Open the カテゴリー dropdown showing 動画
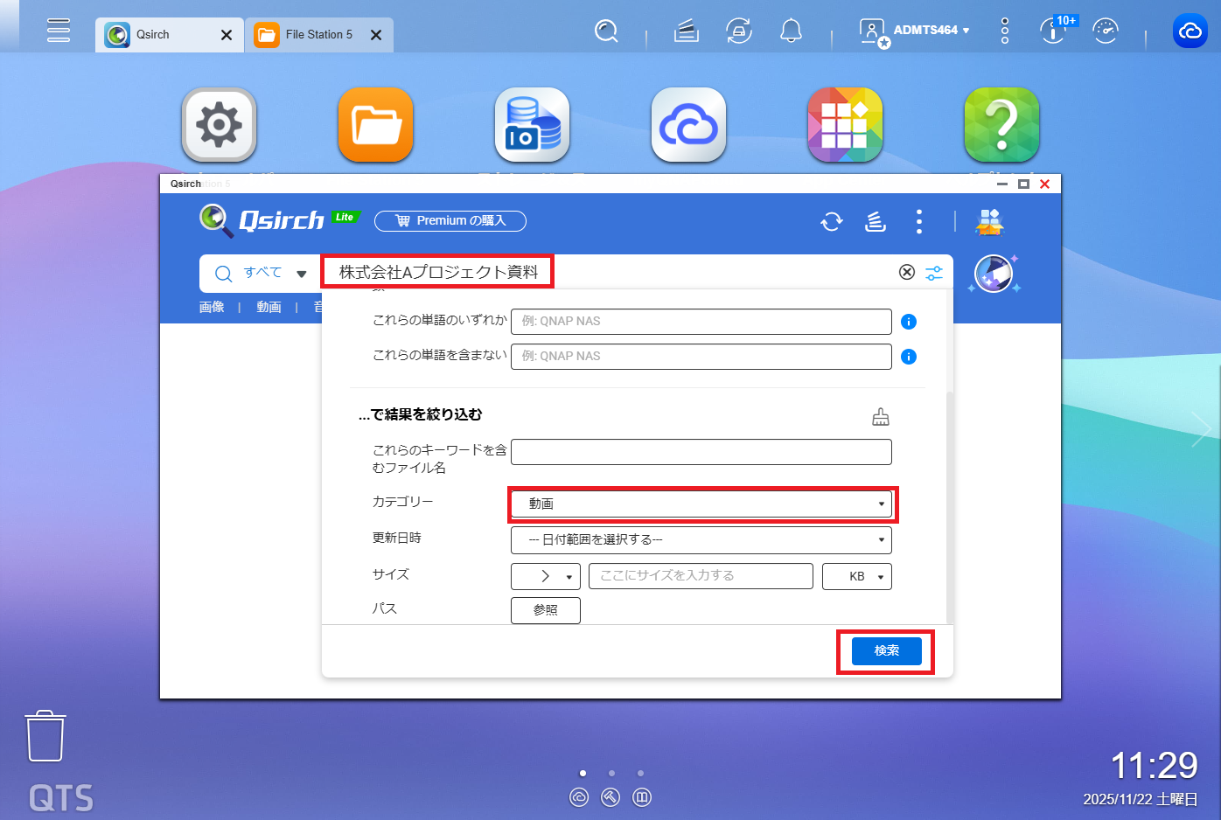Image resolution: width=1221 pixels, height=820 pixels. point(701,504)
